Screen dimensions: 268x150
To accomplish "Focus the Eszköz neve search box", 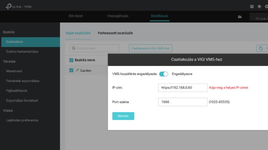I will point(94,48).
